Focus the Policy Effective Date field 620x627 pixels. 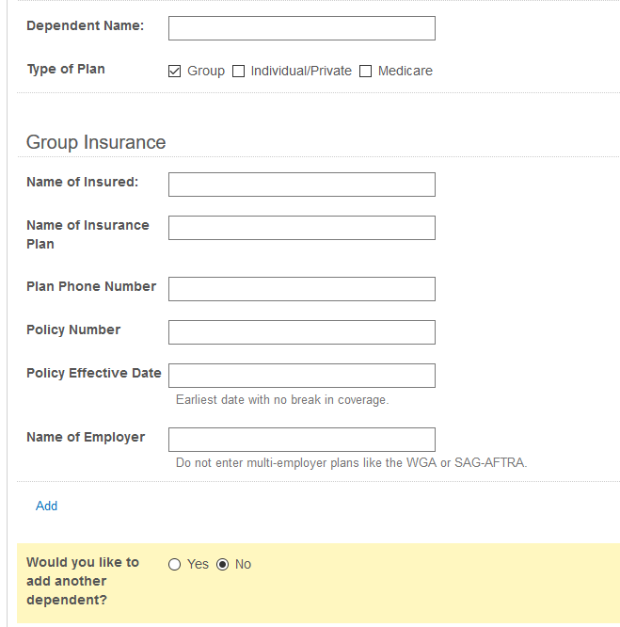click(x=301, y=376)
